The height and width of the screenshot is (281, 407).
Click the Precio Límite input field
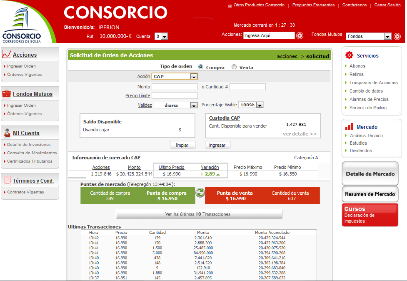point(175,95)
